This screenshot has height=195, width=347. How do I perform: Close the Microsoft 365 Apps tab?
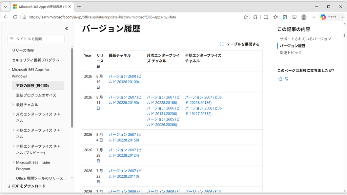coord(70,7)
